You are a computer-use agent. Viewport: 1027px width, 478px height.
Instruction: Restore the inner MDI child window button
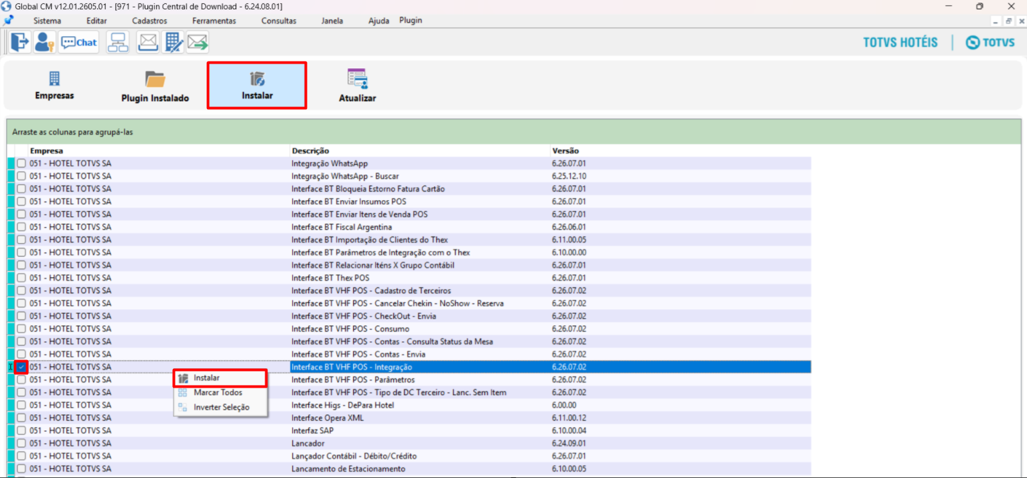[x=1008, y=21]
